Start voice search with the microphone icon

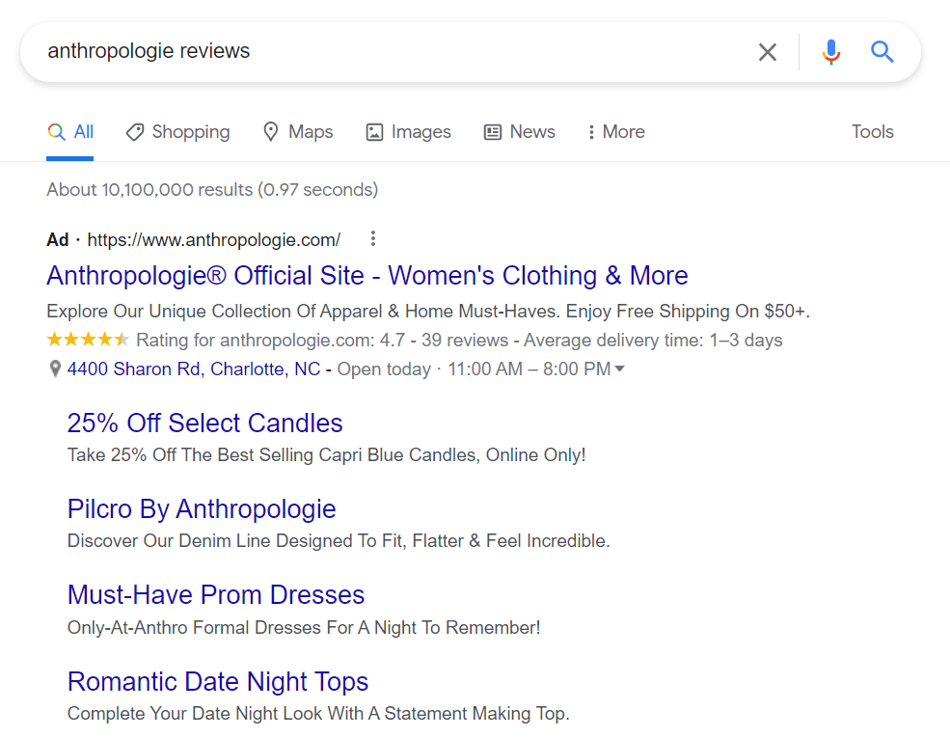click(830, 52)
